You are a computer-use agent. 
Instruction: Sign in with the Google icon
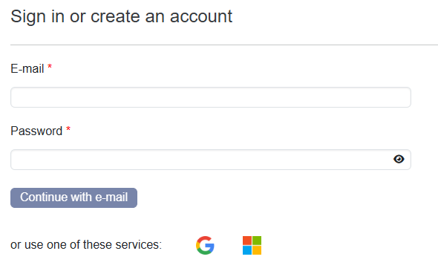(x=205, y=245)
